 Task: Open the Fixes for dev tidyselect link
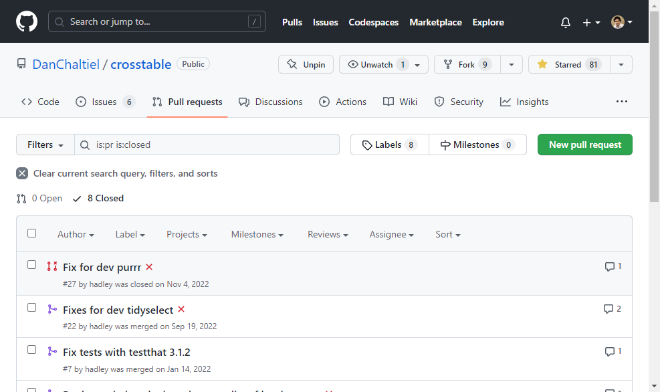[118, 310]
